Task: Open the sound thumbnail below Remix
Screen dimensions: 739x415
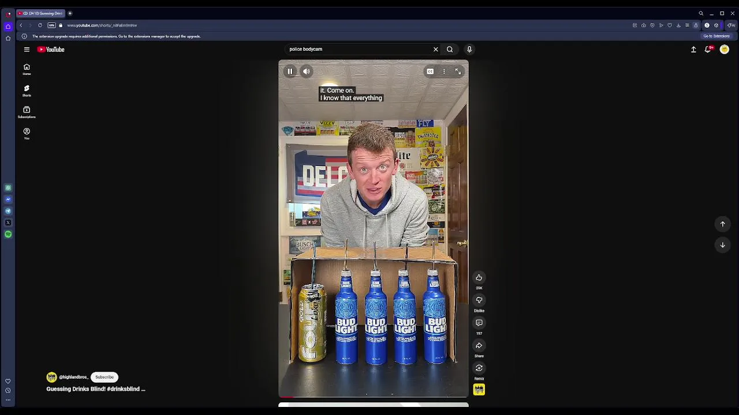Action: pyautogui.click(x=479, y=390)
